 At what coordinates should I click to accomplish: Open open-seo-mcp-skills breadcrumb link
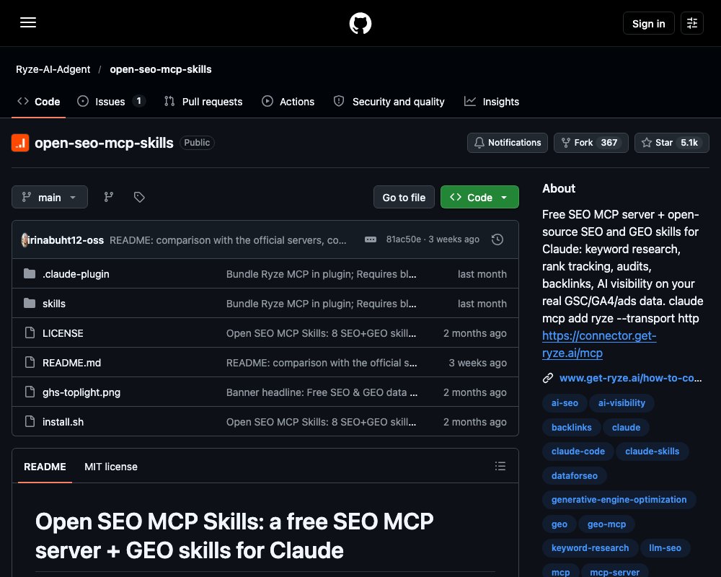[x=161, y=69]
